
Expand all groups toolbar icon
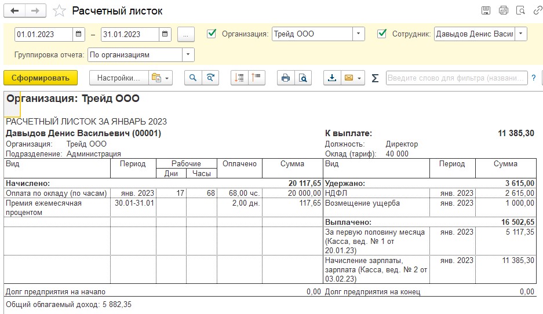point(239,78)
